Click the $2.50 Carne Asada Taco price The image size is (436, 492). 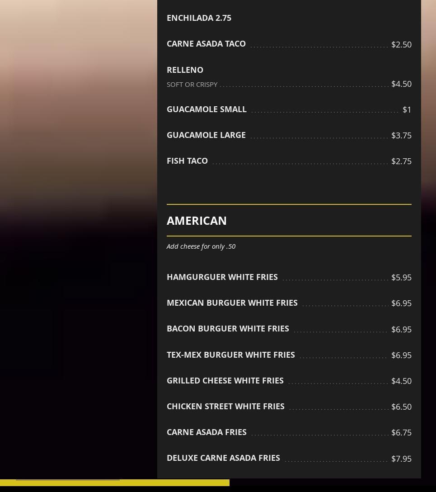coord(401,44)
